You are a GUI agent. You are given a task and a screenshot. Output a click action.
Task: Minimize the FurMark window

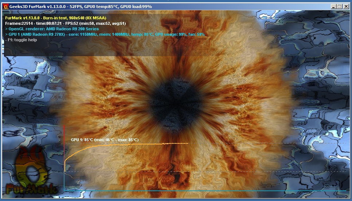(x=333, y=7)
